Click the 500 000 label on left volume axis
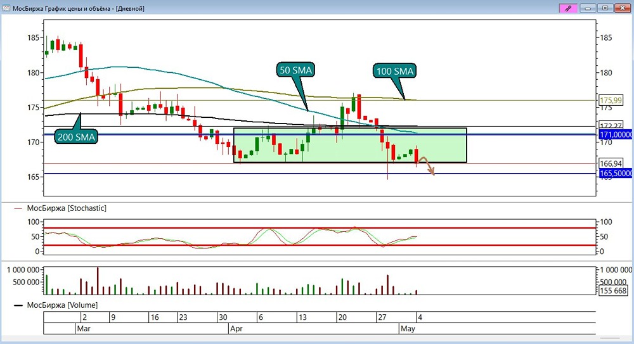Viewport: 634px width, 344px height. pyautogui.click(x=26, y=282)
